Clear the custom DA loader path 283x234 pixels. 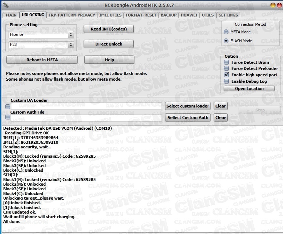pyautogui.click(x=220, y=106)
